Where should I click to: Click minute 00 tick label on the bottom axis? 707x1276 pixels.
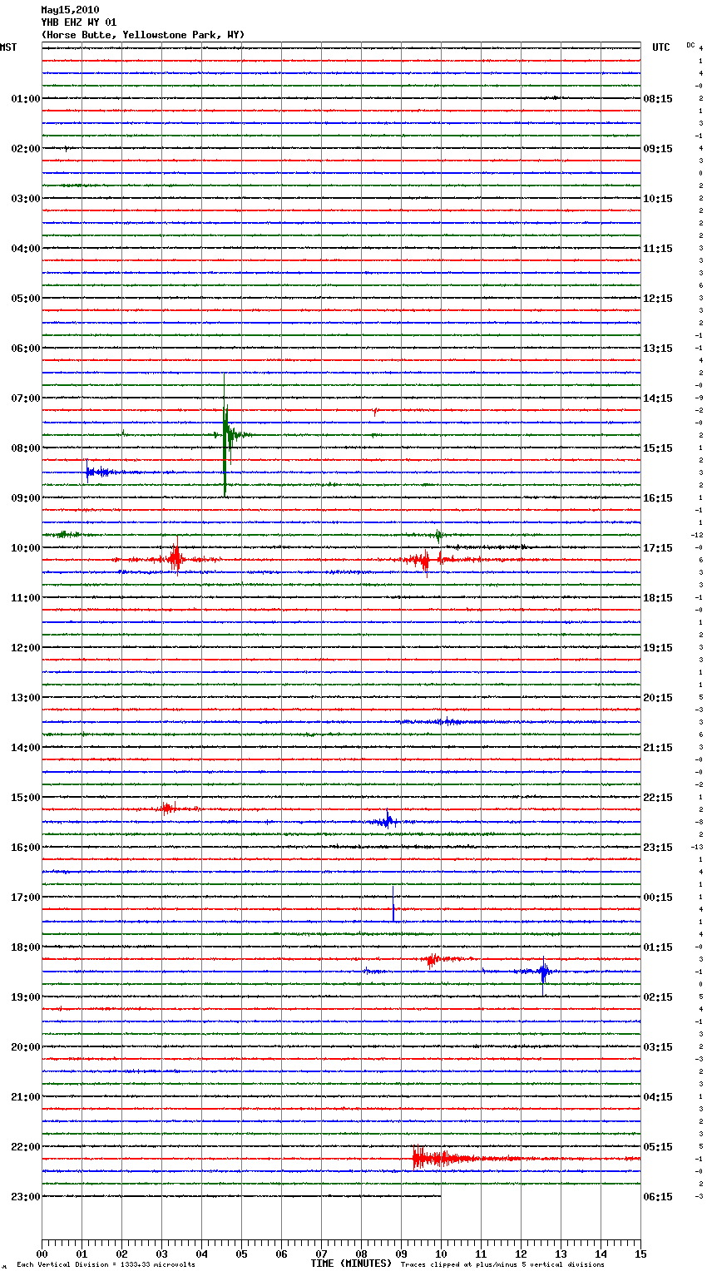42,1254
